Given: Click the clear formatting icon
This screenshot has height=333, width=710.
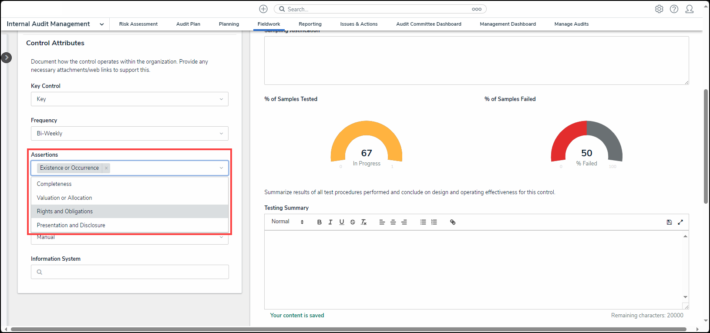Looking at the screenshot, I should tap(364, 222).
